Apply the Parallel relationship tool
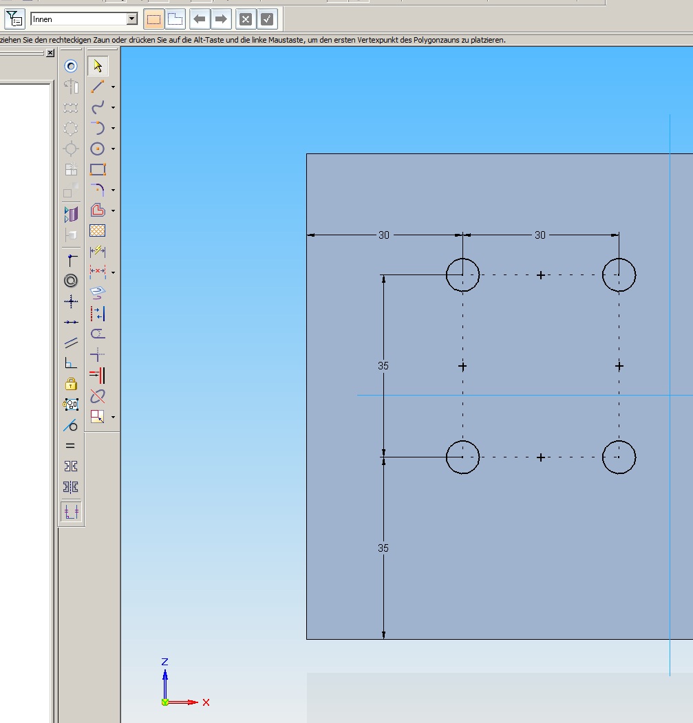 (70, 343)
